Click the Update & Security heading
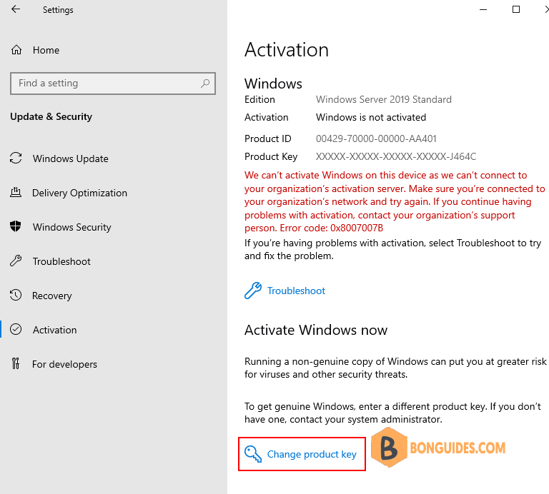 pyautogui.click(x=51, y=116)
